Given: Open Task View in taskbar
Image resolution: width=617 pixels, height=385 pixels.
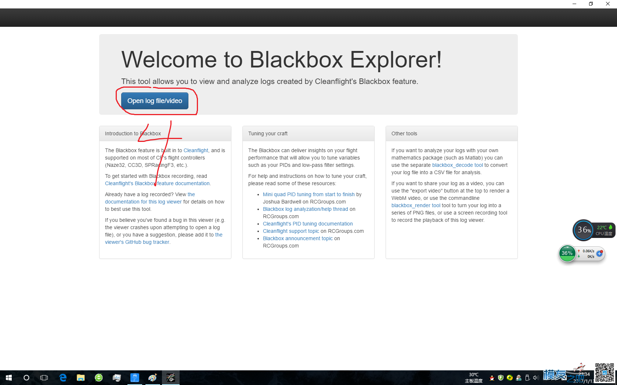Looking at the screenshot, I should (44, 378).
